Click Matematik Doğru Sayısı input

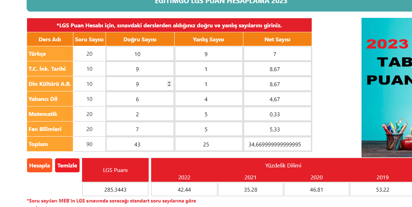click(x=140, y=114)
